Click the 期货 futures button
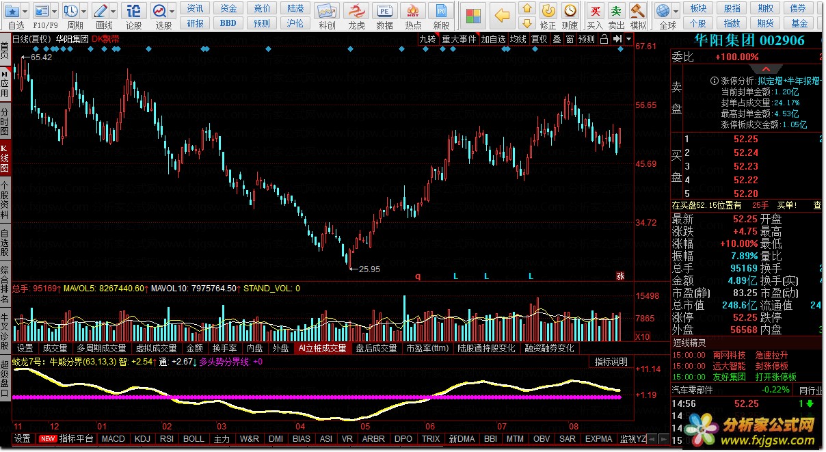 [x=766, y=23]
